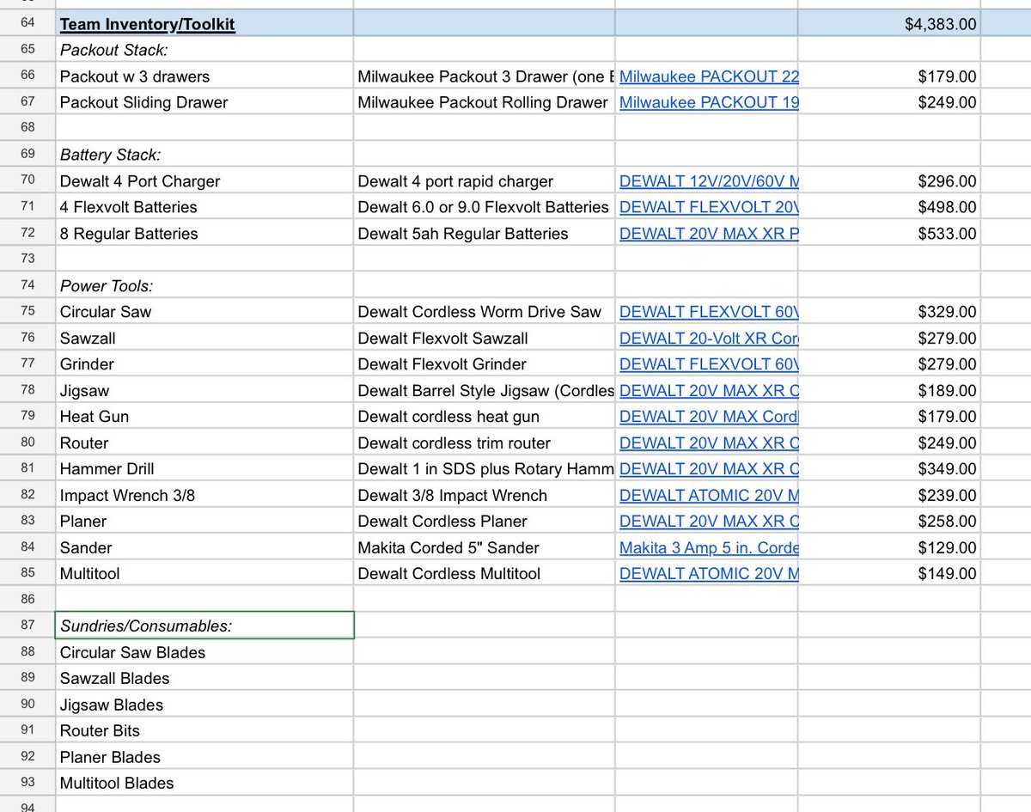This screenshot has height=812, width=1031.
Task: Select the Hammer Drill cell
Action: [x=204, y=469]
